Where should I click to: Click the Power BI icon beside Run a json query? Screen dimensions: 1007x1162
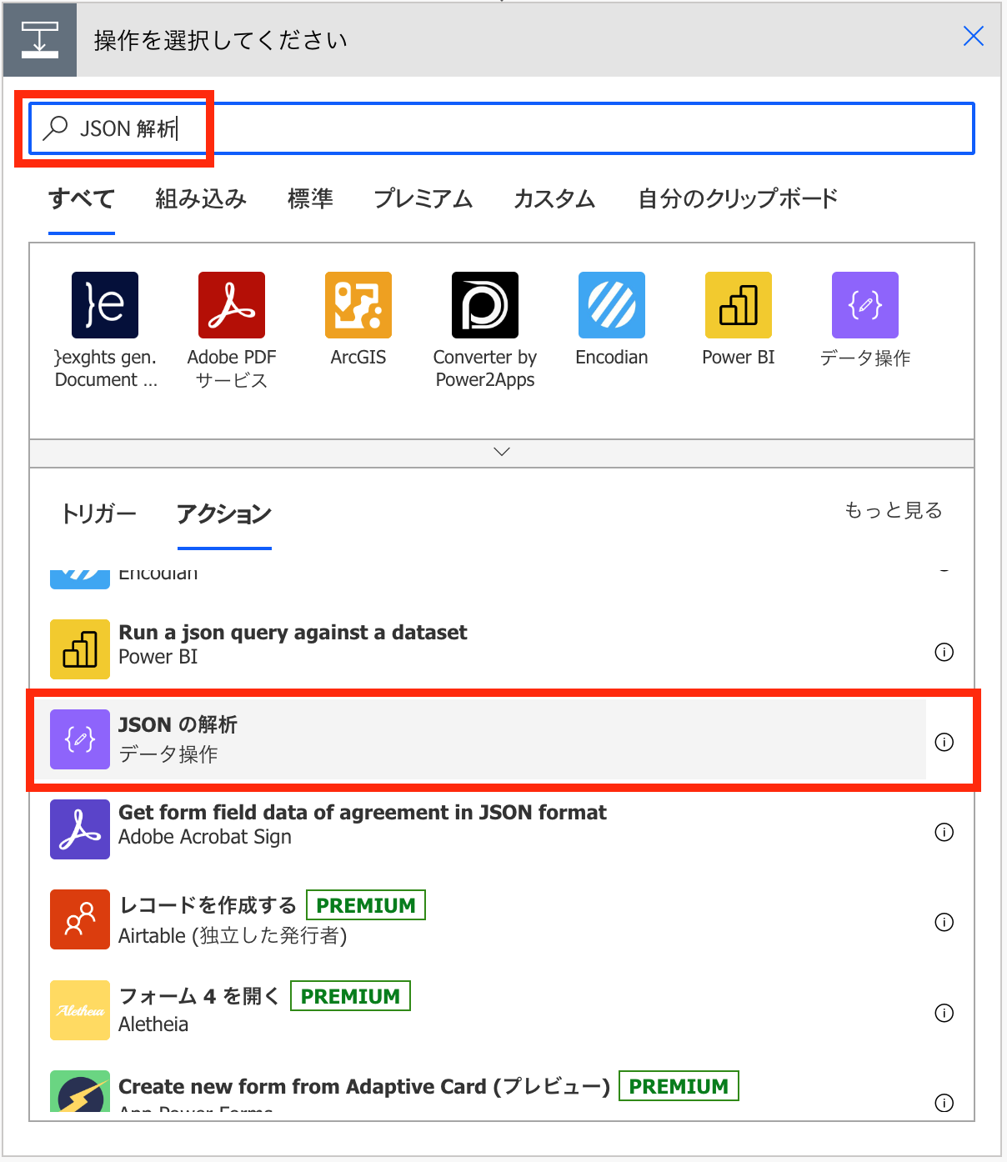pos(80,649)
